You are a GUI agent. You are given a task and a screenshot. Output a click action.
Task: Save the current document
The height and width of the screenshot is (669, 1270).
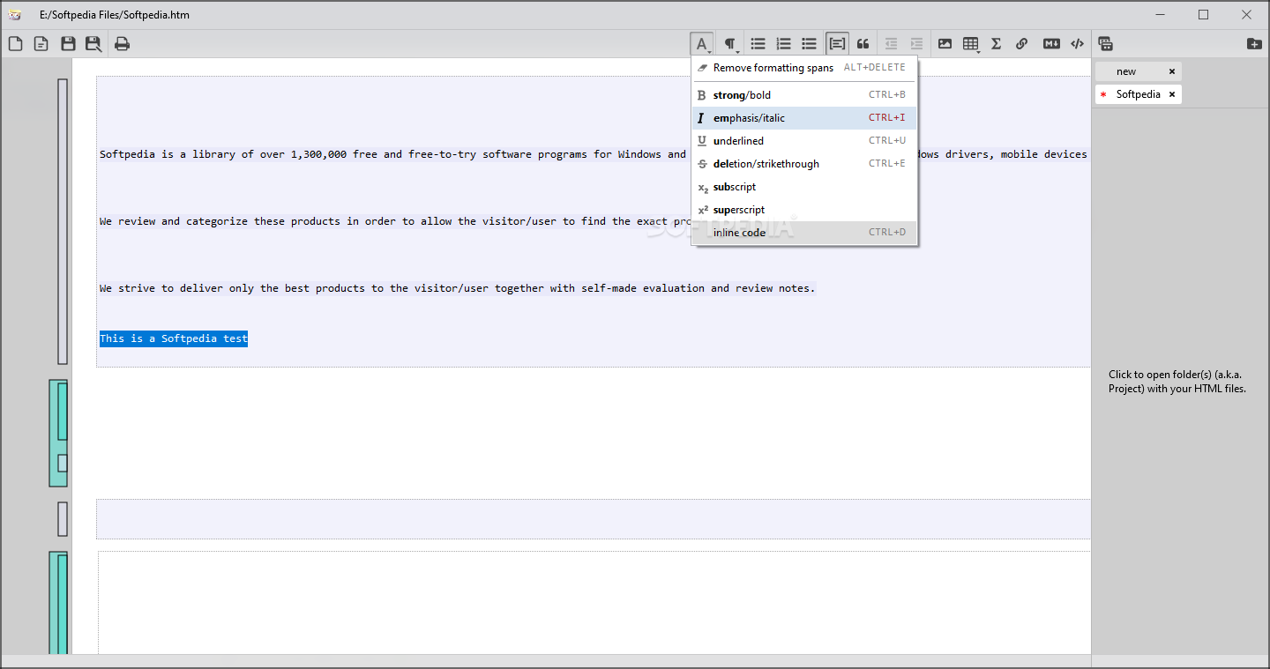68,43
